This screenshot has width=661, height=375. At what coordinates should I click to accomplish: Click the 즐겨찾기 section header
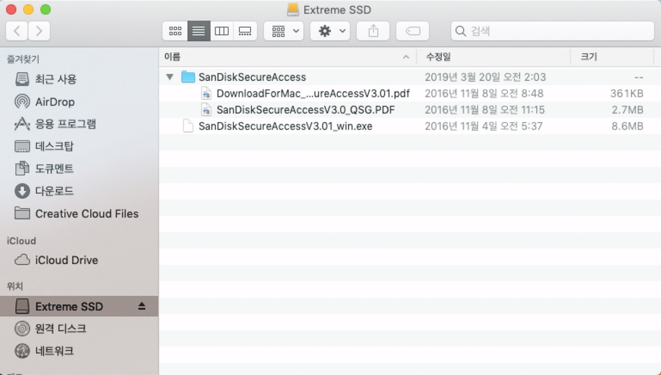click(x=23, y=59)
